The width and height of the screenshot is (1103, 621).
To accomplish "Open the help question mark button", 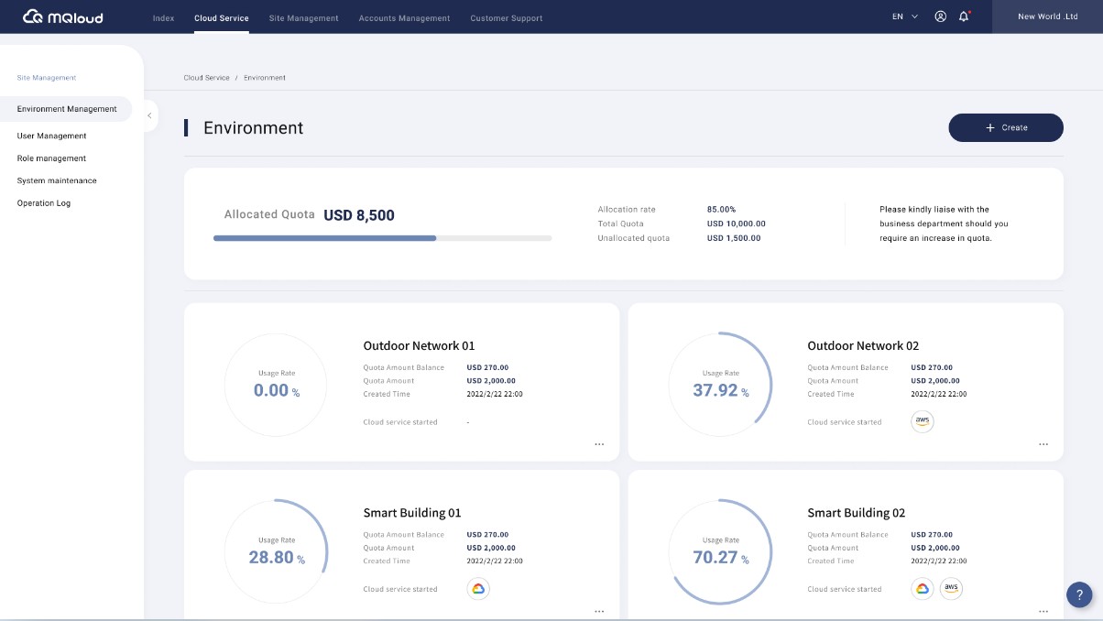I will pos(1079,594).
